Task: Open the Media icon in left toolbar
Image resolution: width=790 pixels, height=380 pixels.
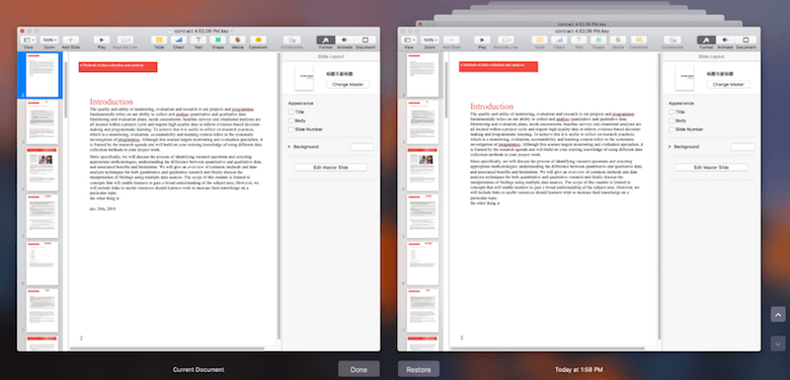Action: tap(237, 39)
